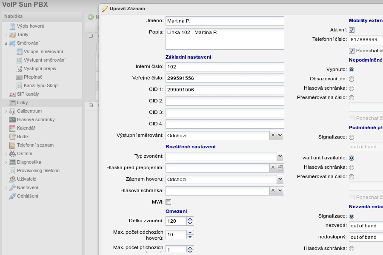Click the Výpis hovorů icon in sidebar
The height and width of the screenshot is (255, 383).
(12, 26)
